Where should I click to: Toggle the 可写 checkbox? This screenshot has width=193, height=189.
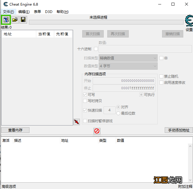tap(85, 95)
